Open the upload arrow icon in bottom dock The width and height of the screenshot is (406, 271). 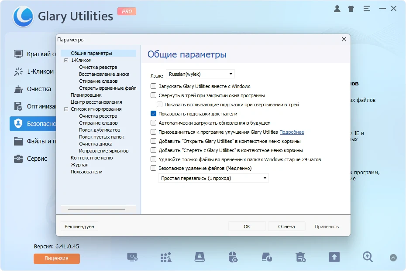pos(334,257)
